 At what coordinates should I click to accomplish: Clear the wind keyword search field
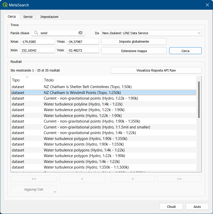pyautogui.click(x=80, y=33)
